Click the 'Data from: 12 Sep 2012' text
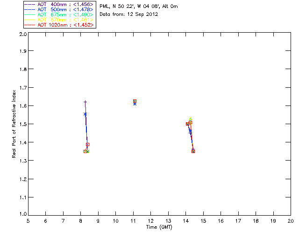299x239 pixels. pyautogui.click(x=129, y=14)
